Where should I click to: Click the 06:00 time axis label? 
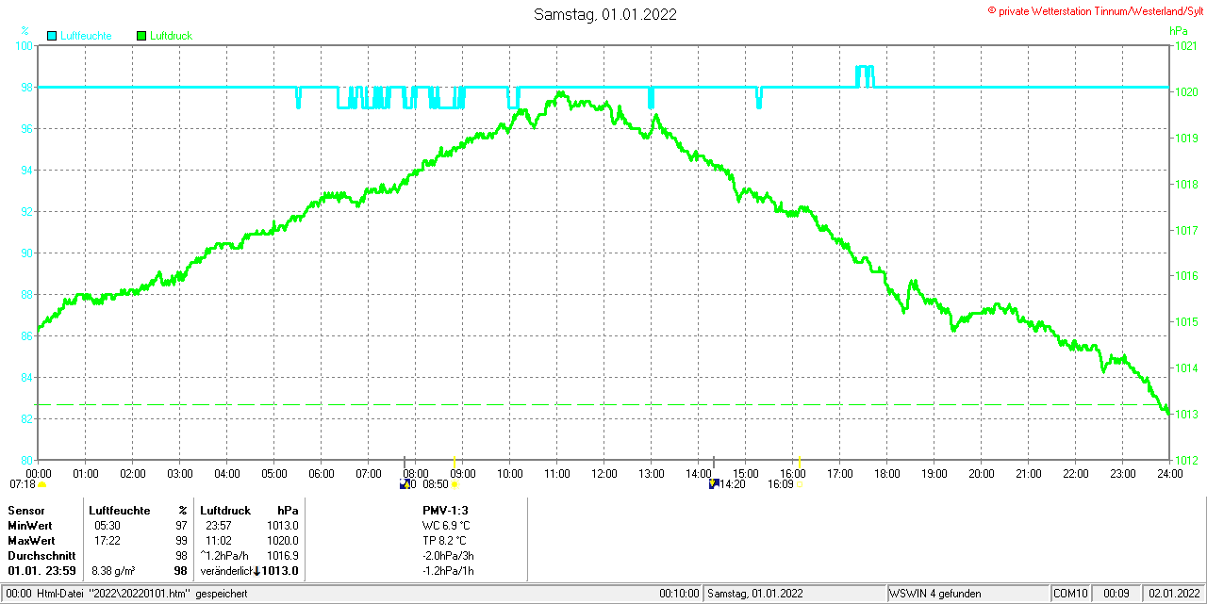click(x=322, y=473)
